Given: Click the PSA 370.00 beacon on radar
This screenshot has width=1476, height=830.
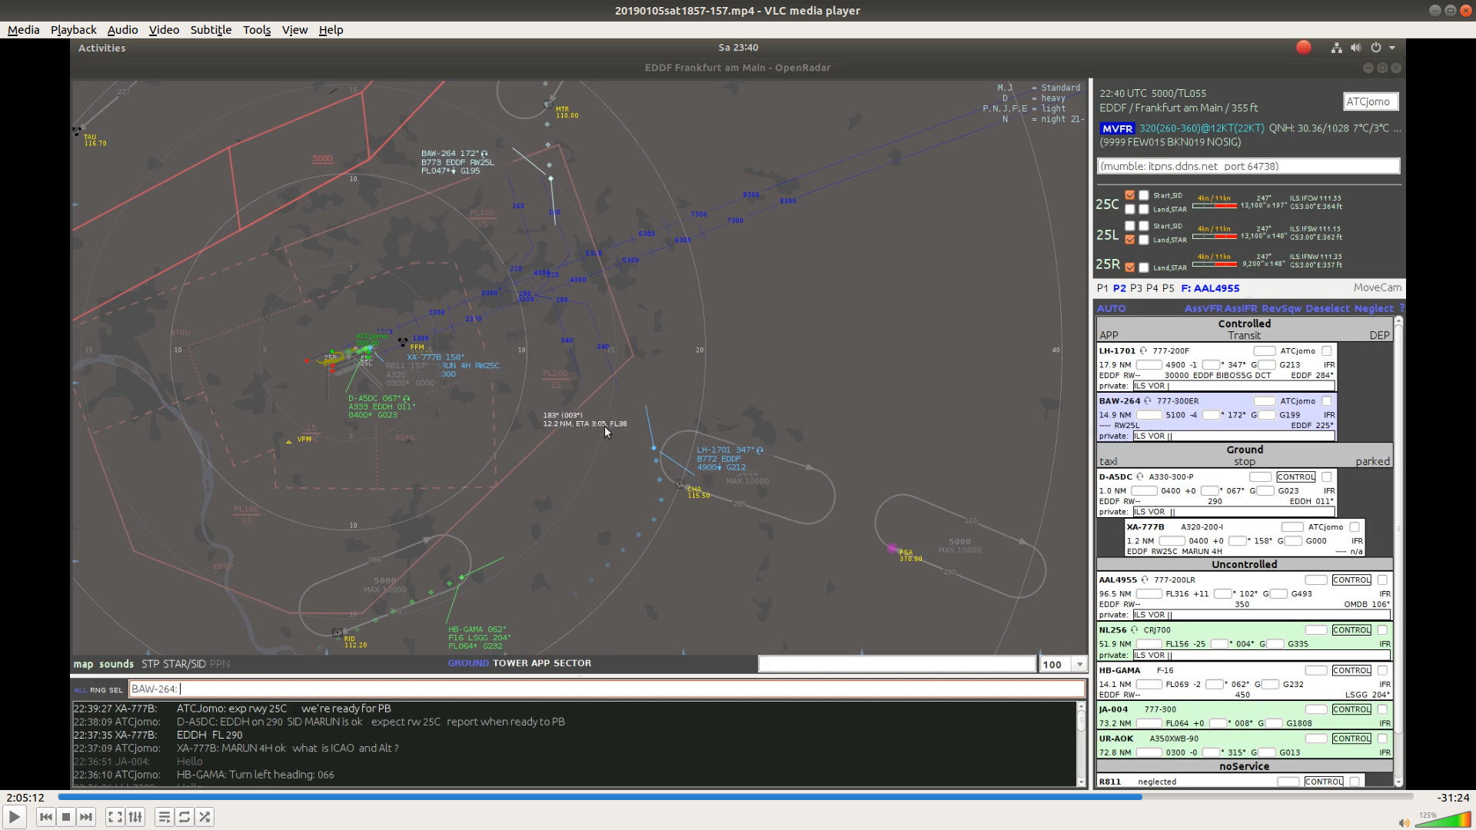Looking at the screenshot, I should click(893, 548).
